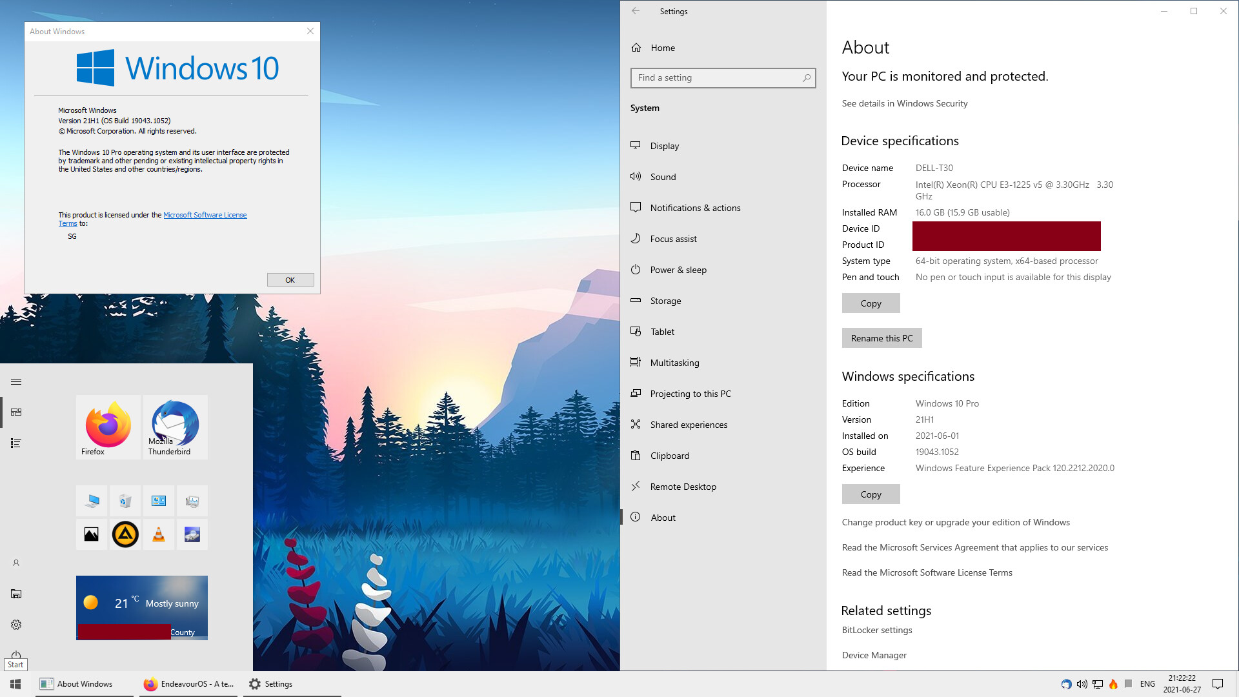Open the performance monitor tile

pos(192,501)
